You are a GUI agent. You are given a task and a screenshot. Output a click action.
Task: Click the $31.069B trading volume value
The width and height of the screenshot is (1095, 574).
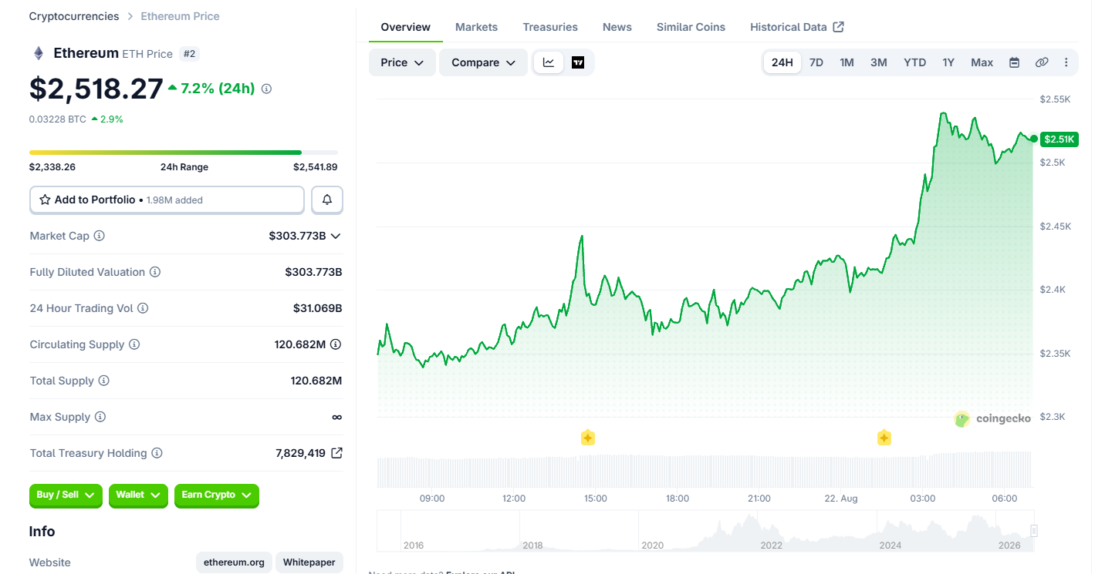317,308
